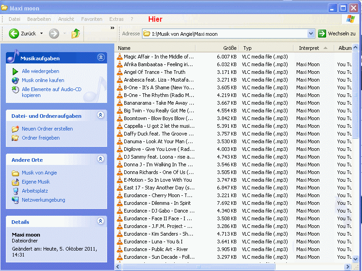Go up one folder level icon
362x271 pixels.
tap(75, 34)
